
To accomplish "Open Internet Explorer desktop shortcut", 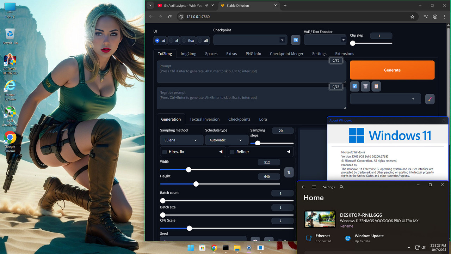I will [x=10, y=90].
